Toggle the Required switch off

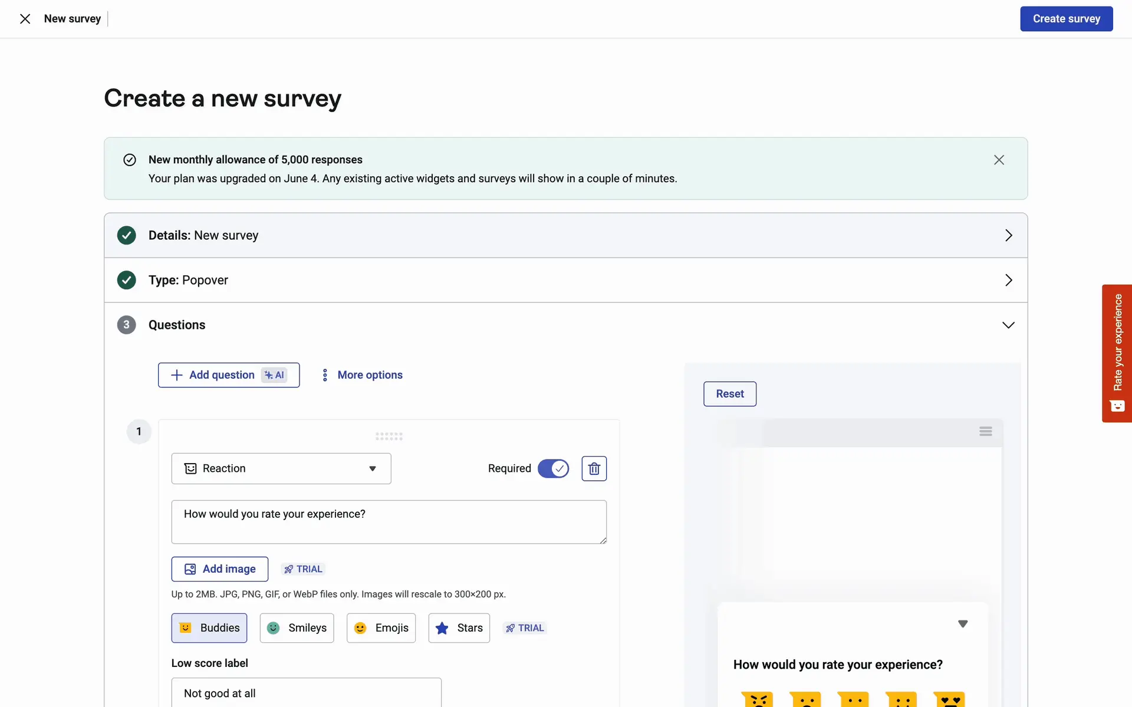pyautogui.click(x=553, y=468)
